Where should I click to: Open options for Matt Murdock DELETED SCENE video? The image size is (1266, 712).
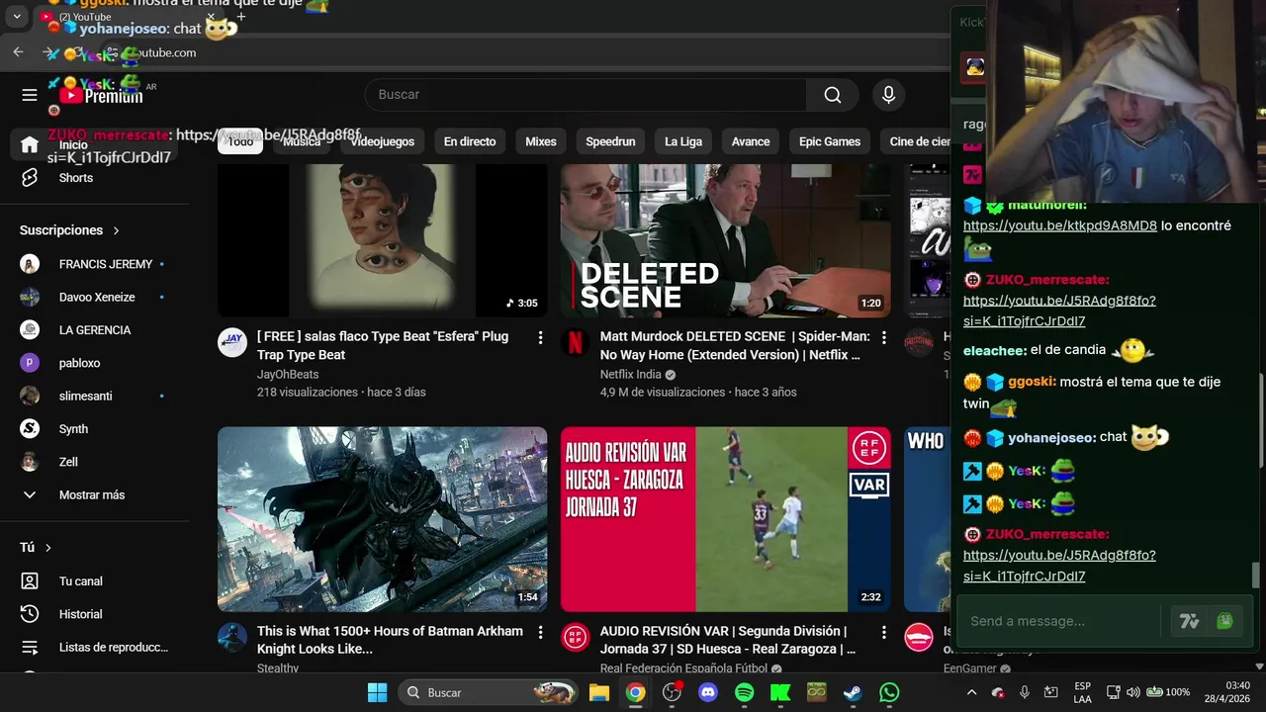click(884, 338)
